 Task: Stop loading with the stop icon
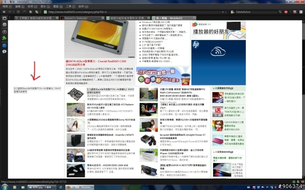[x=24, y=12]
